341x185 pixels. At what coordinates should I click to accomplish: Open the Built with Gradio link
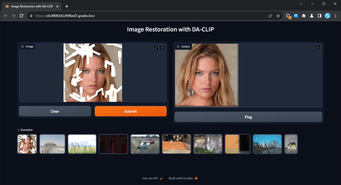tap(183, 178)
